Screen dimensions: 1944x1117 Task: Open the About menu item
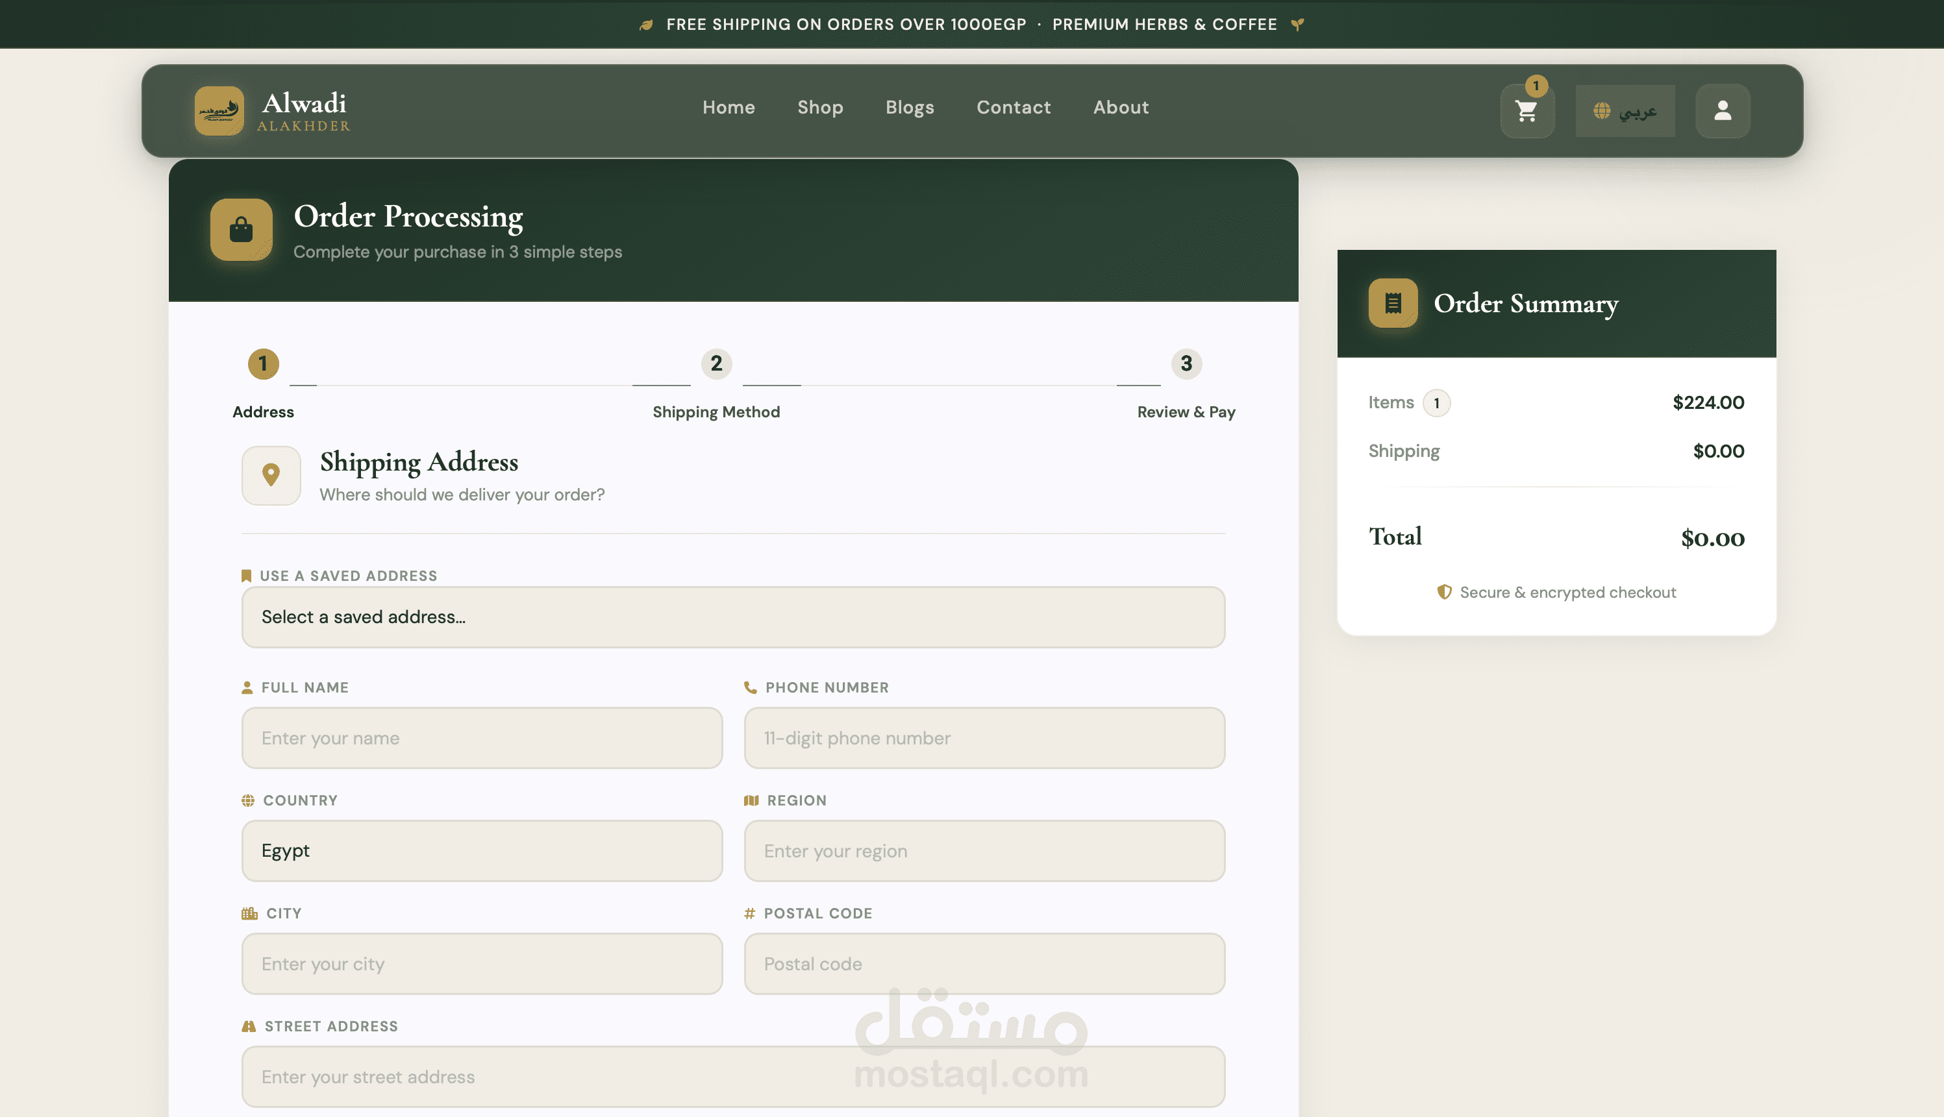1121,107
